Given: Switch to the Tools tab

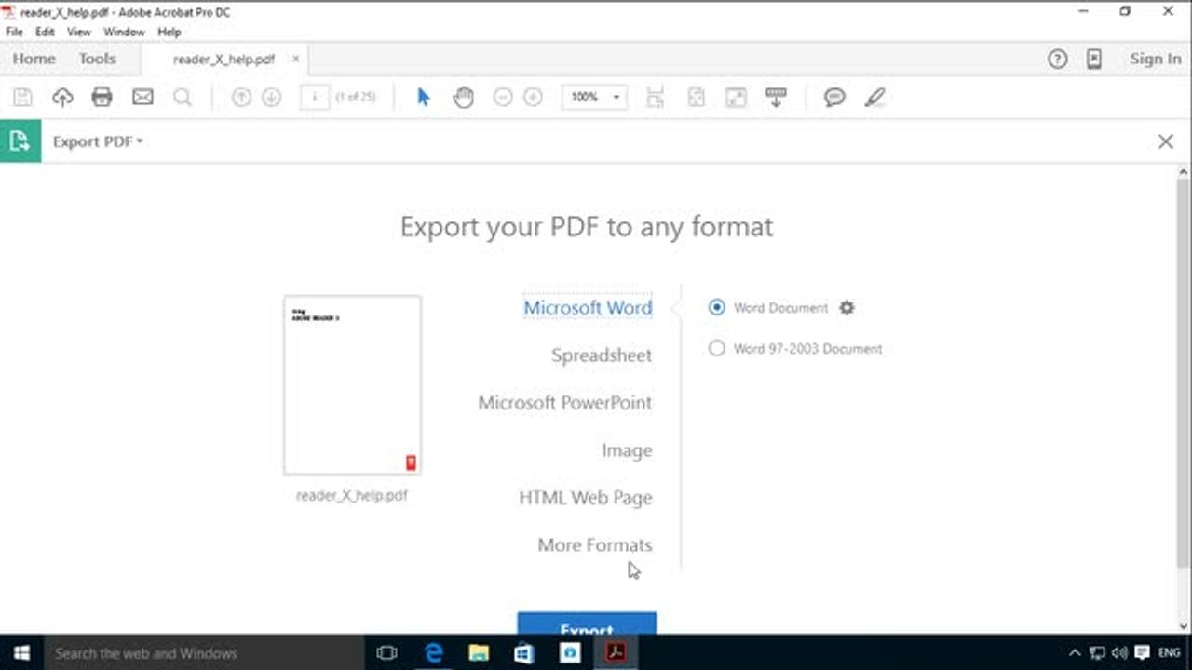Looking at the screenshot, I should click(98, 59).
